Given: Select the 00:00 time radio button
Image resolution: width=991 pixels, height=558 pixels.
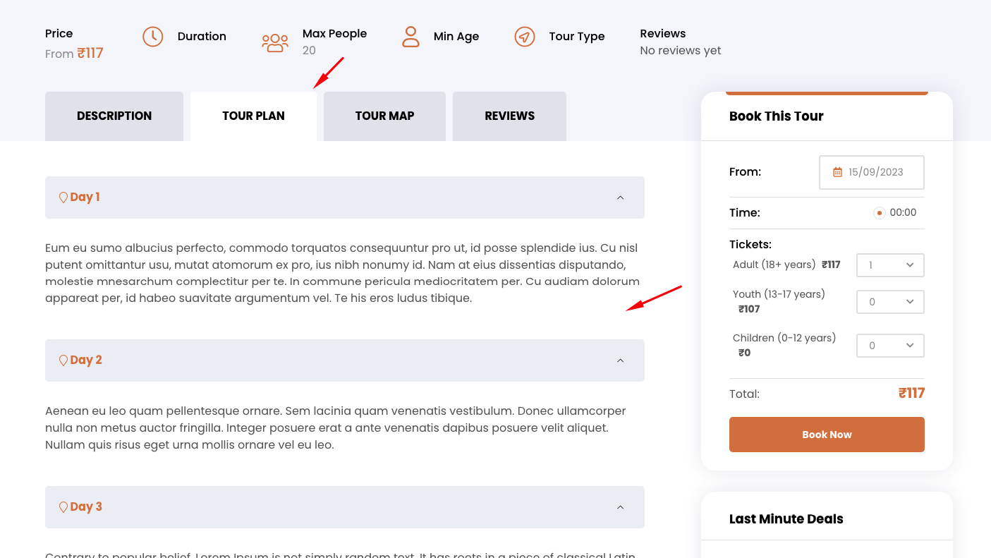Looking at the screenshot, I should tap(879, 213).
